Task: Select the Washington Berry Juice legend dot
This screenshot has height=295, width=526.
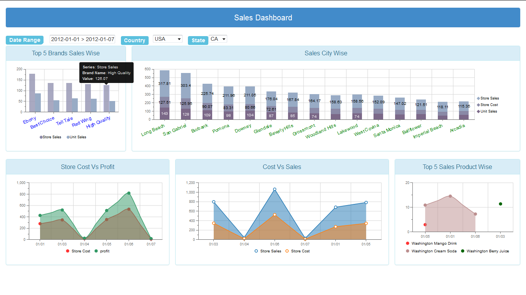Action: (462, 251)
